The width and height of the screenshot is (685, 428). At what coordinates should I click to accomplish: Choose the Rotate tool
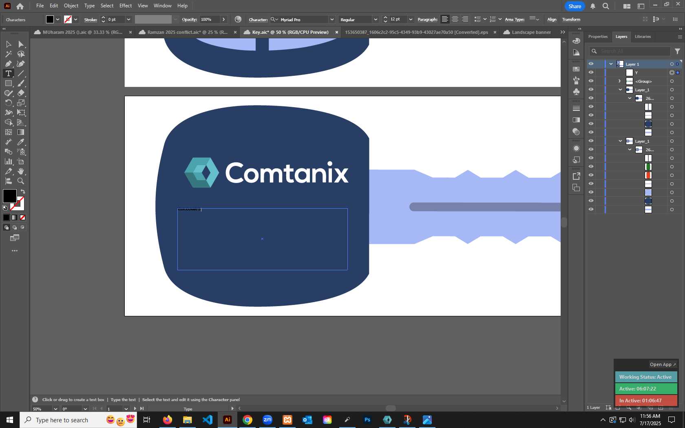(x=8, y=103)
